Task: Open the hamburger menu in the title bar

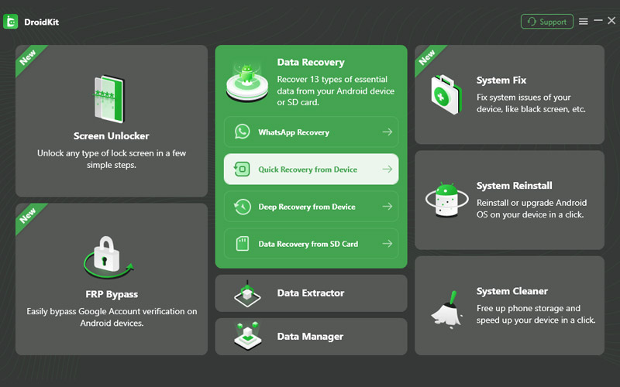Action: (x=584, y=22)
